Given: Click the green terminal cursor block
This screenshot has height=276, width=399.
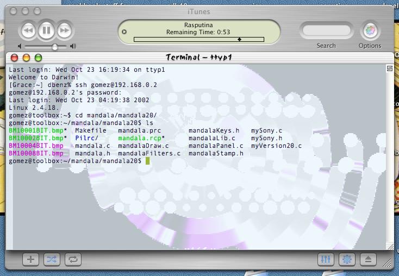Looking at the screenshot, I should (148, 161).
